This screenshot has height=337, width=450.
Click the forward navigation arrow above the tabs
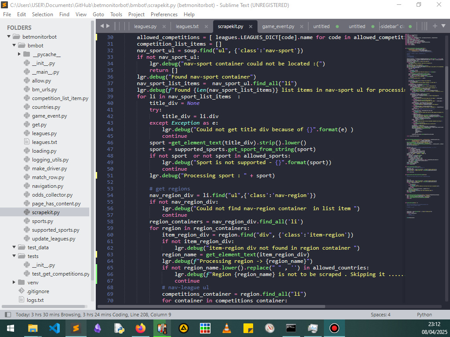click(109, 26)
